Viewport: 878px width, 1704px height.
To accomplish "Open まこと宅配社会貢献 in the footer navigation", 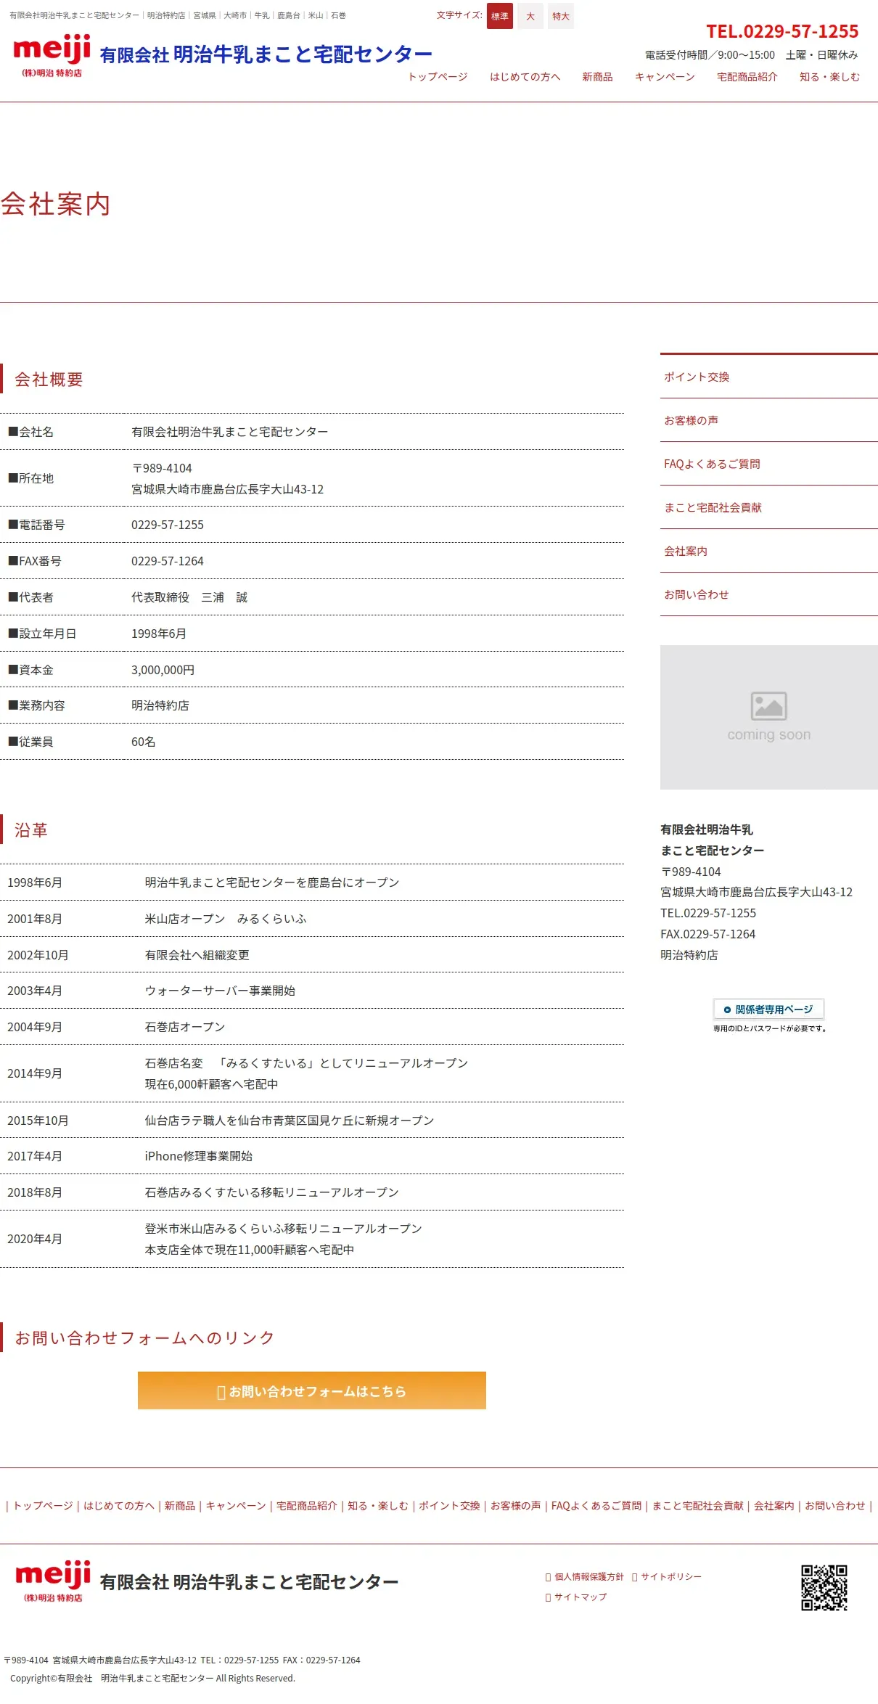I will pos(698,1506).
